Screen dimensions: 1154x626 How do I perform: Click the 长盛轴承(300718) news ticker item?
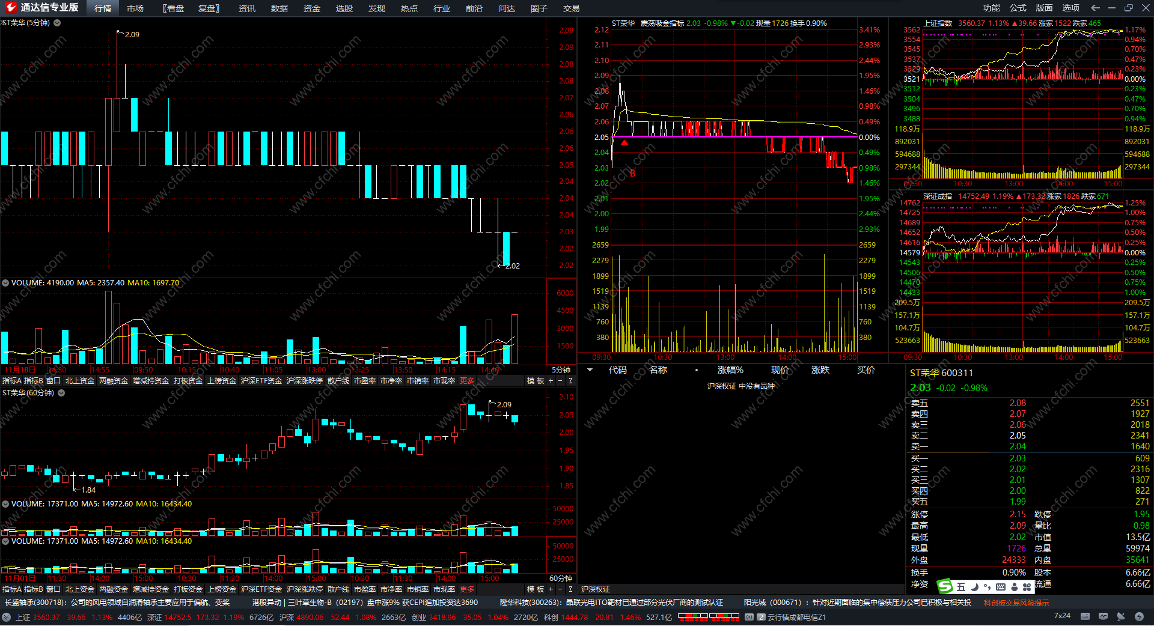coord(117,603)
